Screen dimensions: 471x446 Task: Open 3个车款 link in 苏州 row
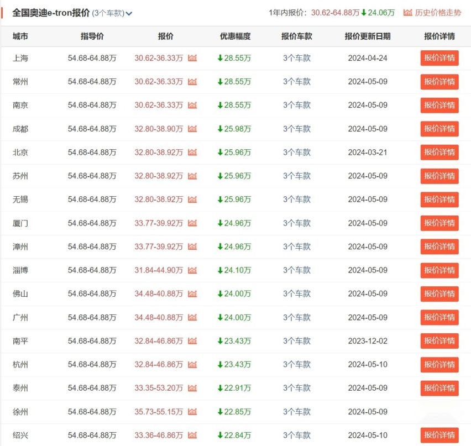[297, 176]
